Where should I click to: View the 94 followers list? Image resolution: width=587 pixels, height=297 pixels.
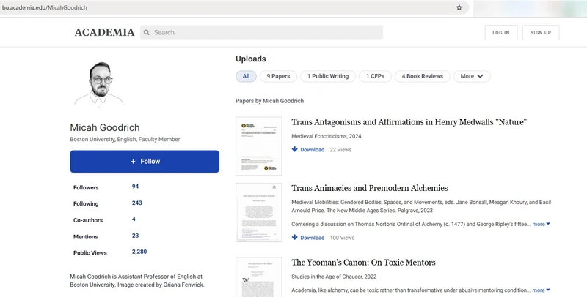[136, 187]
